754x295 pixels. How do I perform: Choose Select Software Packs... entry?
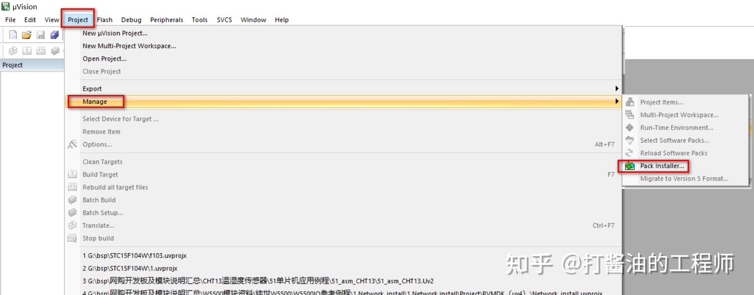pyautogui.click(x=685, y=140)
